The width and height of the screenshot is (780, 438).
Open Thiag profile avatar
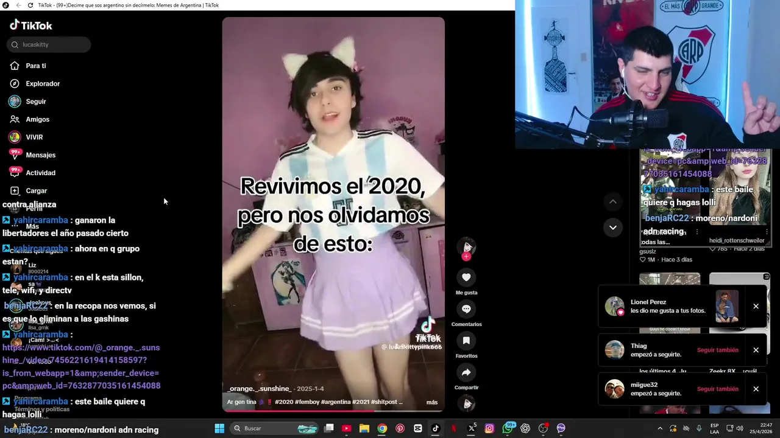[x=614, y=350]
